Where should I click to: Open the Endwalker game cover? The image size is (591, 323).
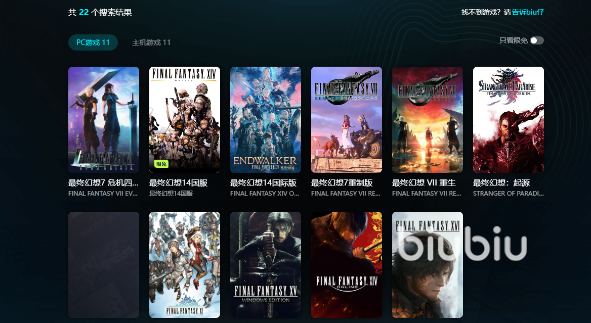266,120
